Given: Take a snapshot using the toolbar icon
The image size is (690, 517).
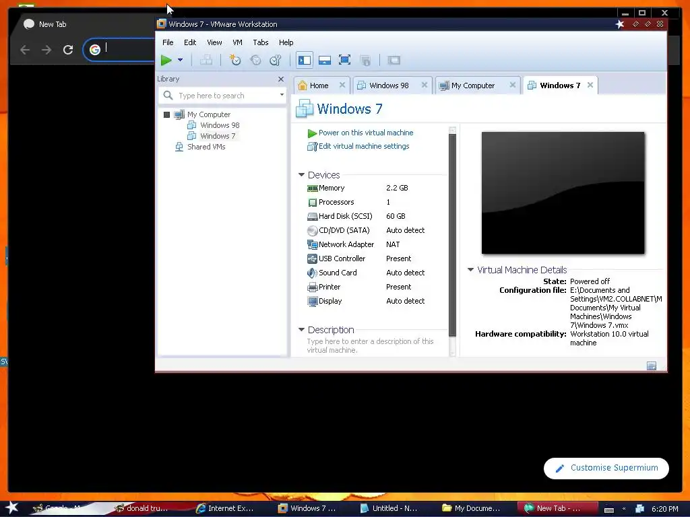Looking at the screenshot, I should click(235, 60).
